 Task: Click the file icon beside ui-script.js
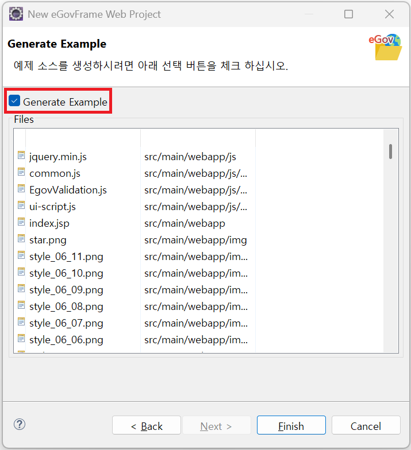(21, 205)
